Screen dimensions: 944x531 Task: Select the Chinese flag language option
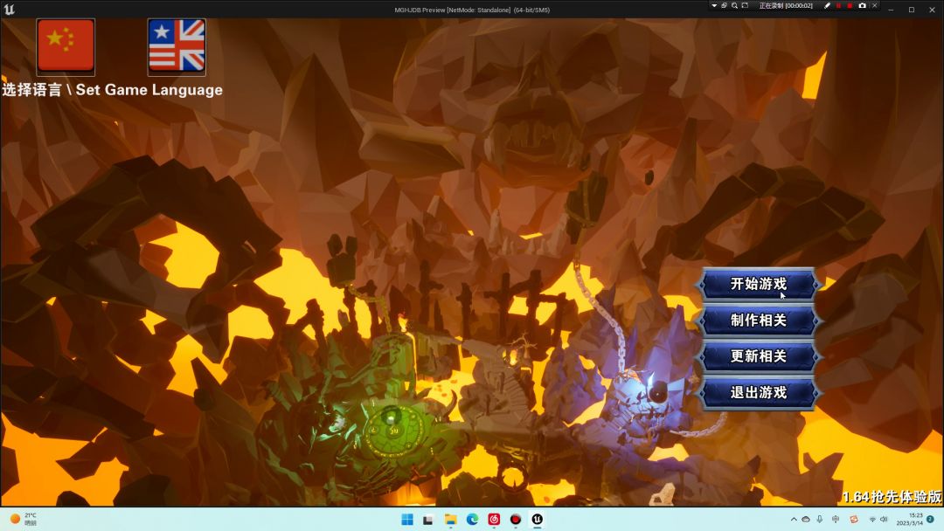point(66,46)
